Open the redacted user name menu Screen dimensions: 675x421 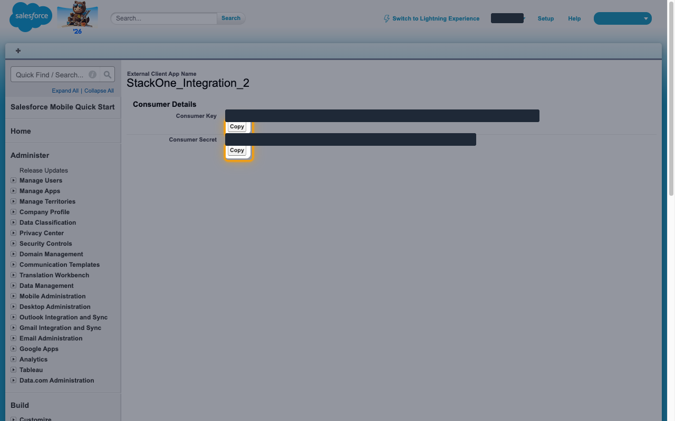click(x=507, y=18)
